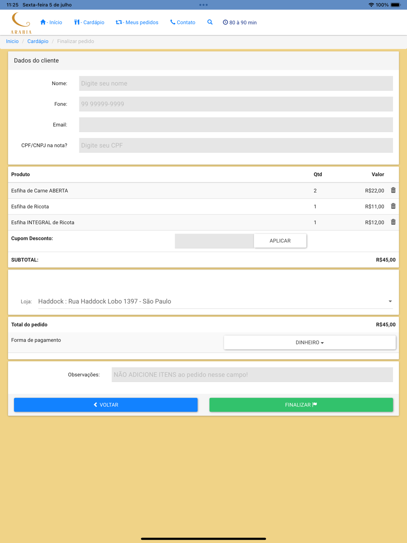
Task: Tap the three-dot multitasking indicator
Action: click(203, 5)
